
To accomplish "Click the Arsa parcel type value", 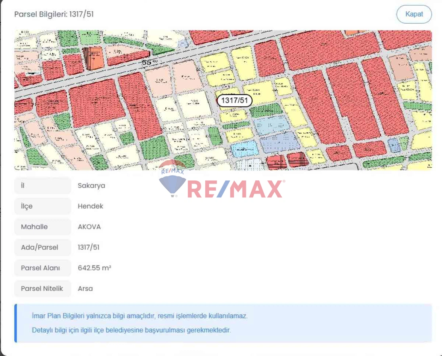I will [85, 288].
